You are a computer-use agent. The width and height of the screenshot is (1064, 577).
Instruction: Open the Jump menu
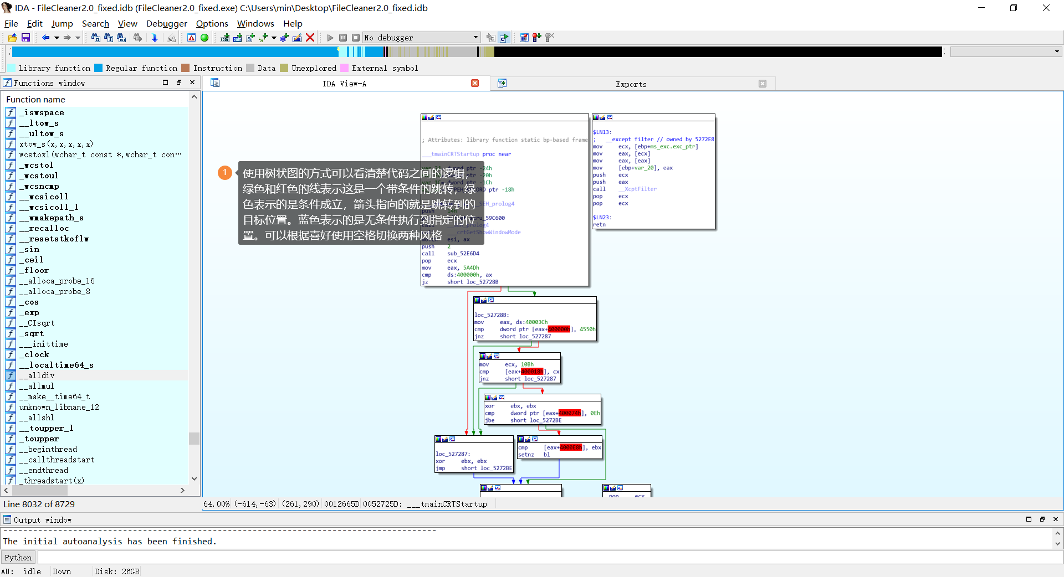click(x=62, y=23)
